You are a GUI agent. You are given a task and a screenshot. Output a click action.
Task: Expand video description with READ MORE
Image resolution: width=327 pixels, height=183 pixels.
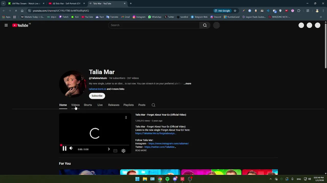[141, 150]
